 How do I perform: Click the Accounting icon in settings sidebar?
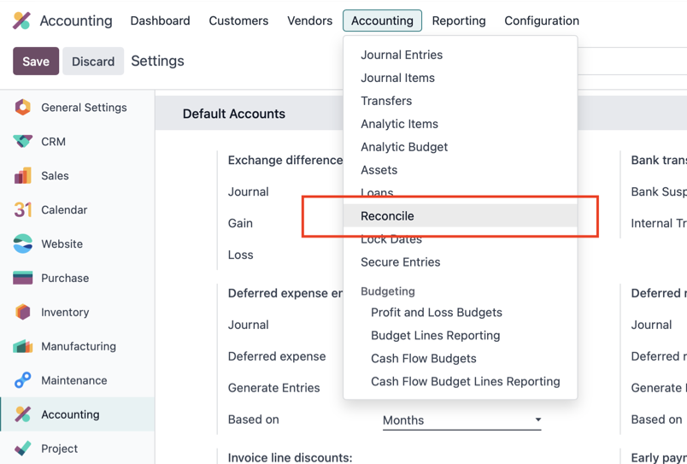[x=23, y=414]
